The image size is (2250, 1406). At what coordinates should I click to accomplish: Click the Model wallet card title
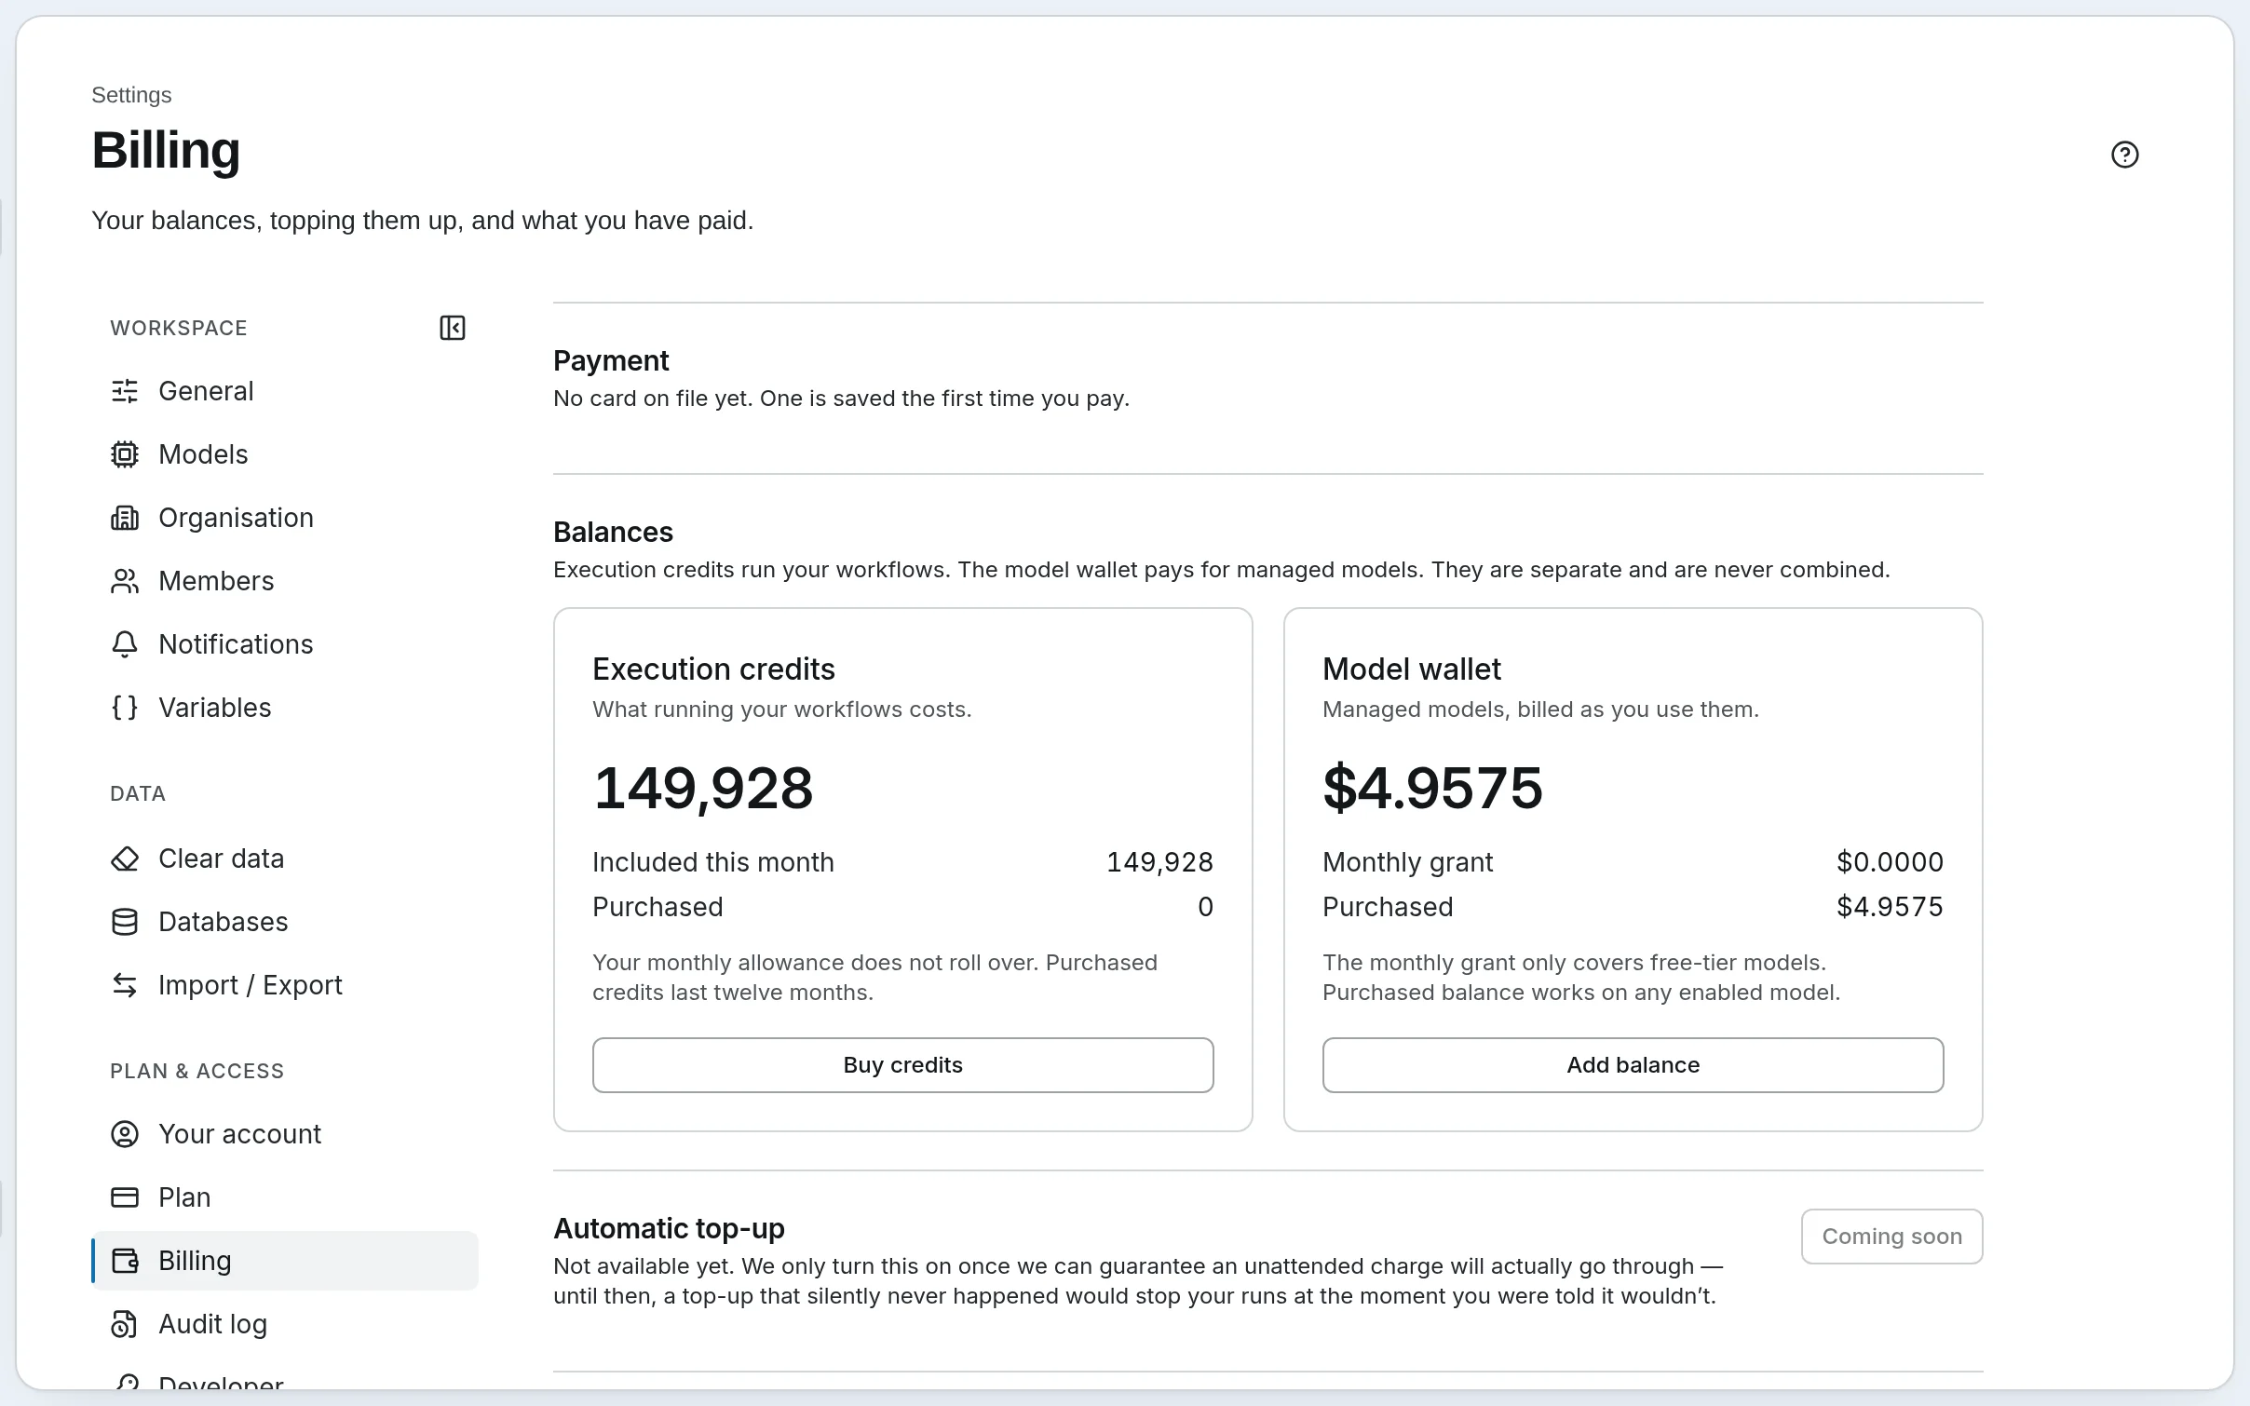pyautogui.click(x=1412, y=669)
